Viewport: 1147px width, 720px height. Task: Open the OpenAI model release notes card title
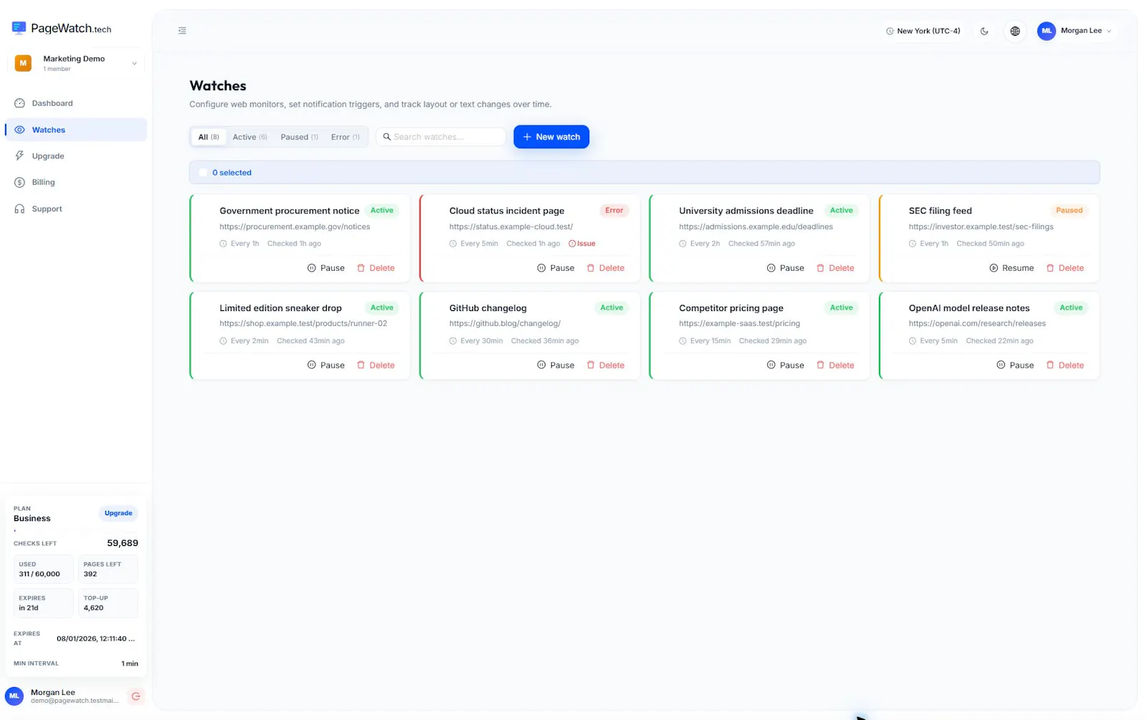coord(969,308)
